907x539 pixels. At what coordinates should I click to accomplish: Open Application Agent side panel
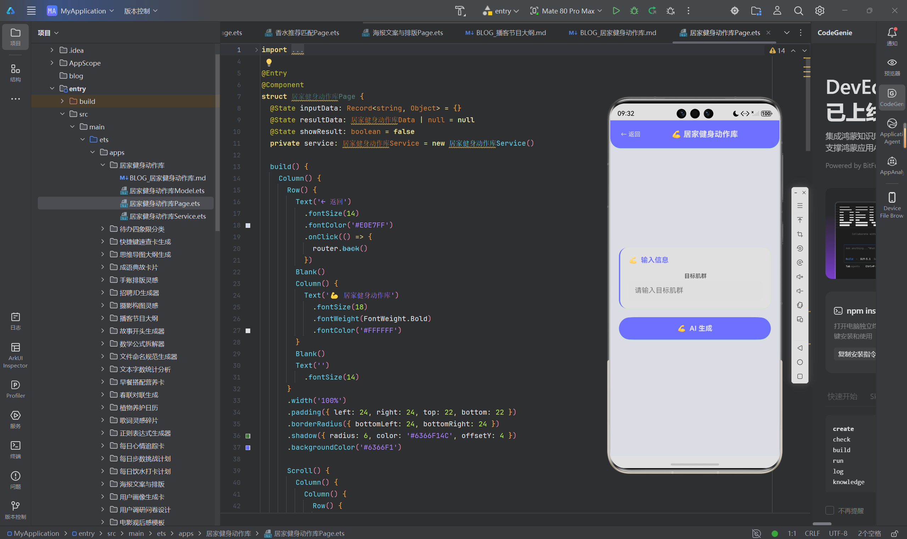coord(892,131)
